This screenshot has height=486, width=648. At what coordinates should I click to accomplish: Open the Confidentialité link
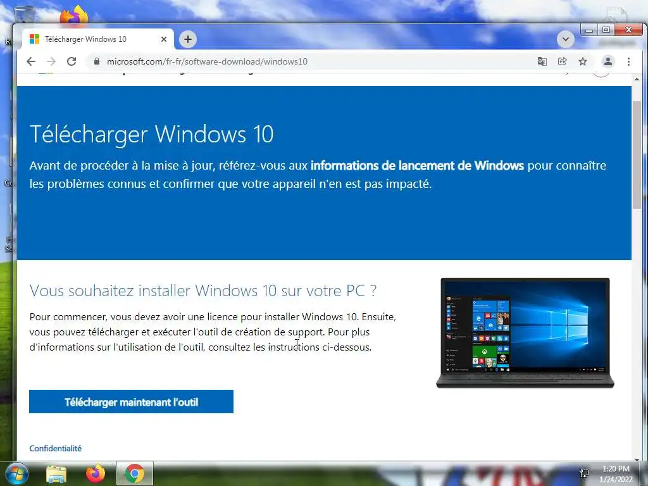56,449
